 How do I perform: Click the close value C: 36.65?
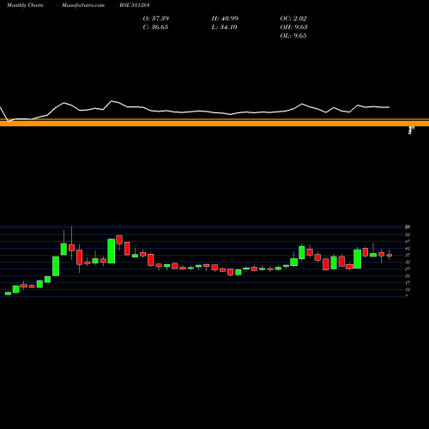click(155, 27)
